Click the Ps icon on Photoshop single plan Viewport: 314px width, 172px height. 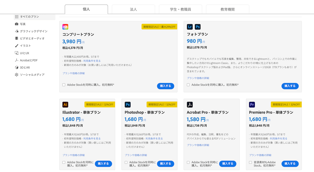tap(128, 105)
